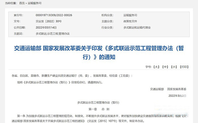198x123 pixels.
Task: Click the blue notice title heading
Action: tap(99, 53)
